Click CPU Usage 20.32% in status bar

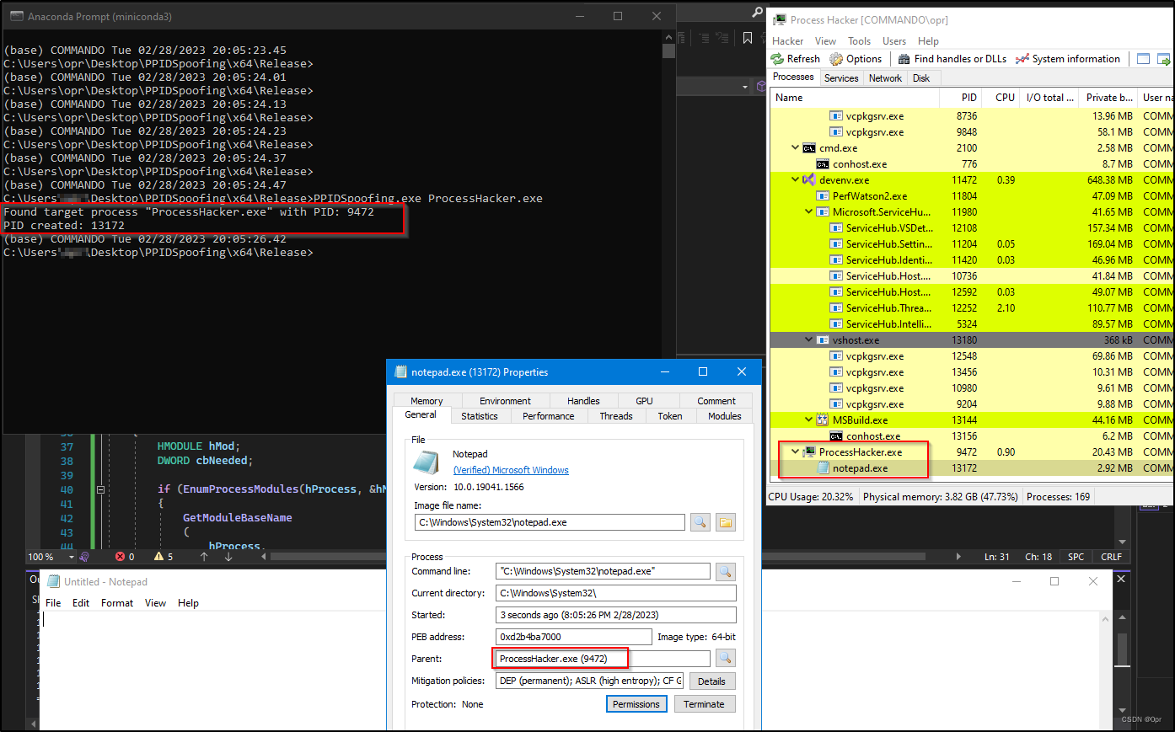pyautogui.click(x=810, y=497)
